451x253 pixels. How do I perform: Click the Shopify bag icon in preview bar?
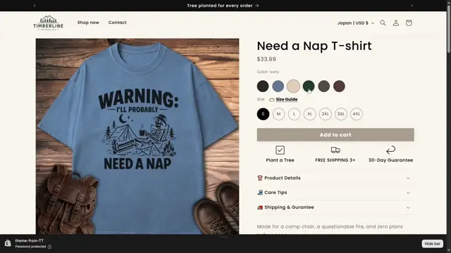coord(8,243)
